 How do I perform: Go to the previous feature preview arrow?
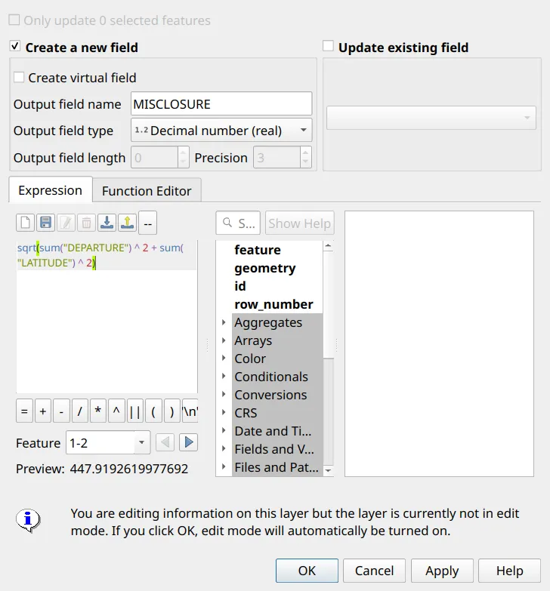tap(165, 442)
